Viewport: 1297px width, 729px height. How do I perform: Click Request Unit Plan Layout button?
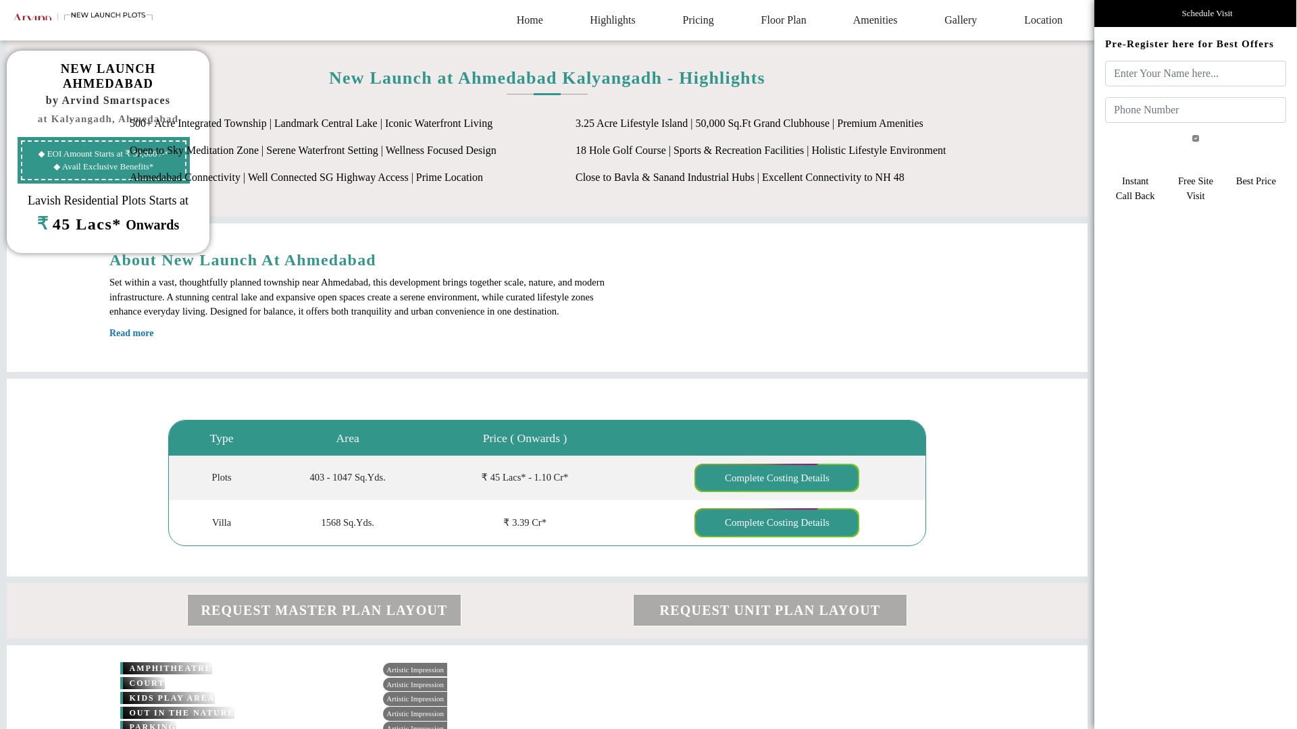point(769,610)
